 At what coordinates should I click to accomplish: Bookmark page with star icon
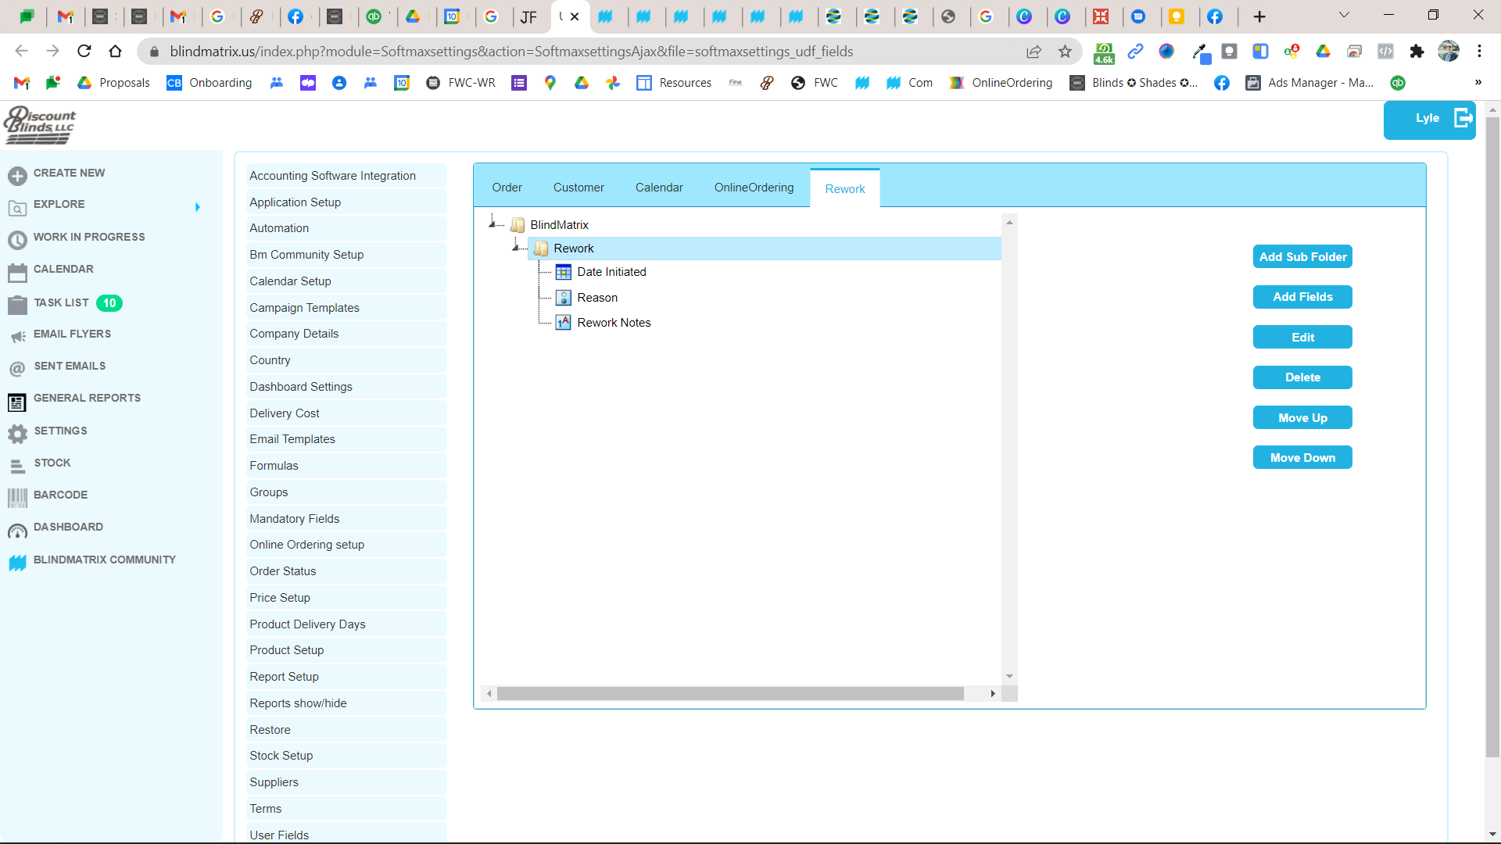click(1065, 52)
